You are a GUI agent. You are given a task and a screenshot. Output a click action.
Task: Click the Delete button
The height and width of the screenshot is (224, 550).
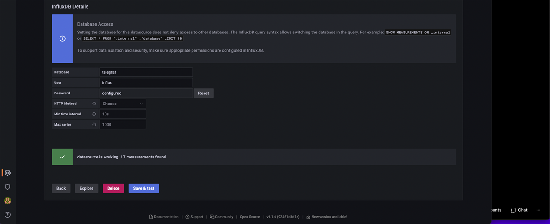coord(113,188)
